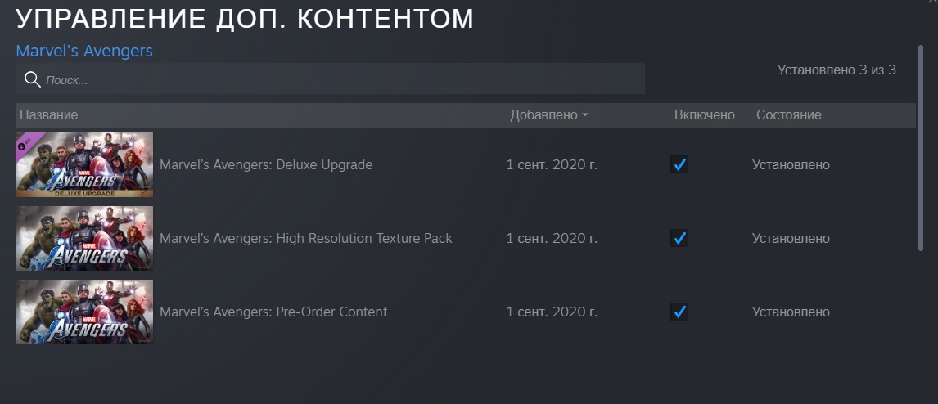Uncheck High Resolution Texture Pack
This screenshot has width=938, height=404.
tap(679, 238)
